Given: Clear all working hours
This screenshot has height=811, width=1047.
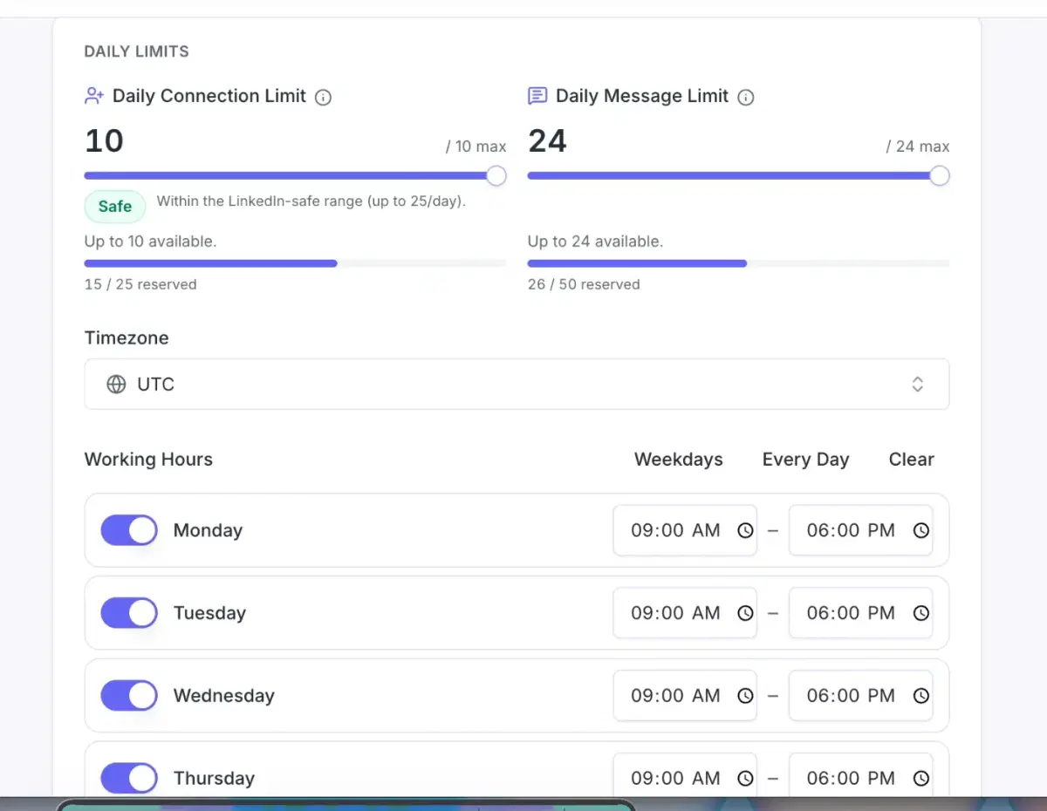Looking at the screenshot, I should pyautogui.click(x=912, y=460).
